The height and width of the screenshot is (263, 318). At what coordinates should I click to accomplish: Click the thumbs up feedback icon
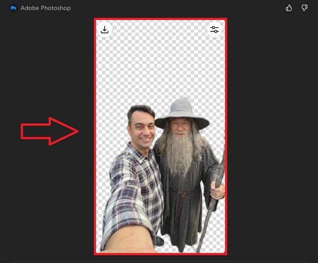point(289,8)
